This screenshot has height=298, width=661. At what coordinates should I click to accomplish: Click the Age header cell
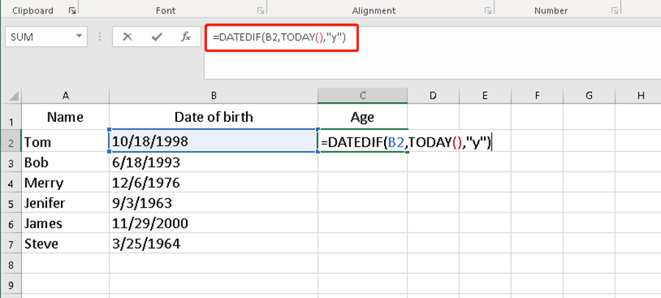coord(363,117)
